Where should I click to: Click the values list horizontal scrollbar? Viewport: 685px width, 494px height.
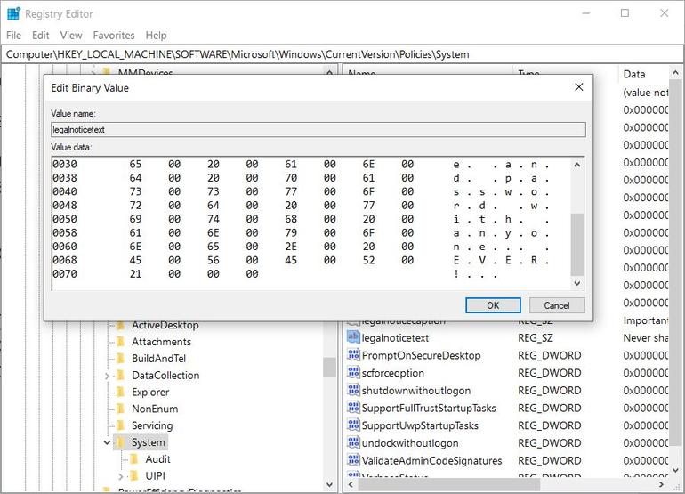click(x=449, y=484)
